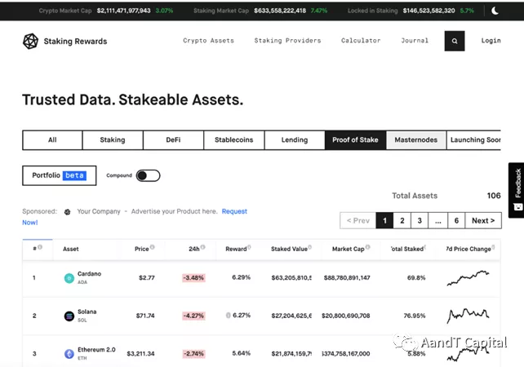524x367 pixels.
Task: Open the Journal page
Action: tap(415, 41)
